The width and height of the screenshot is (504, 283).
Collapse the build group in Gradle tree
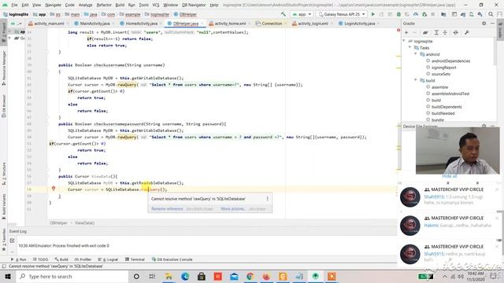coord(416,80)
